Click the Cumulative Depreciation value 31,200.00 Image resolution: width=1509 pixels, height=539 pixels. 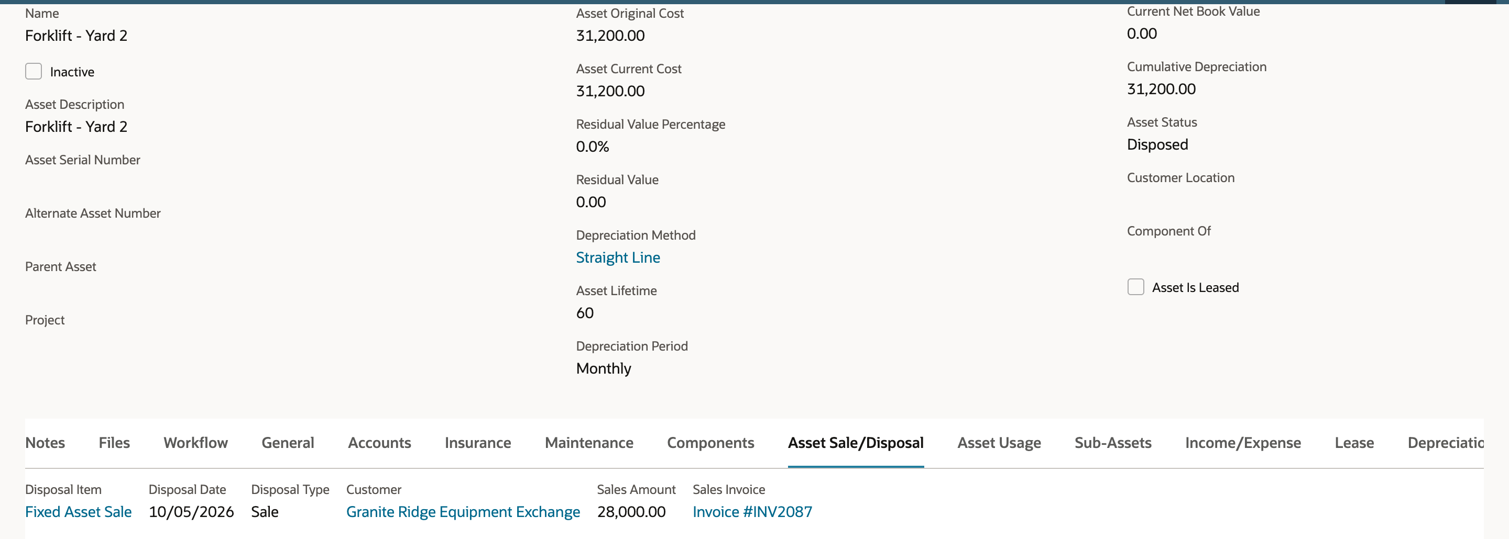pos(1161,89)
